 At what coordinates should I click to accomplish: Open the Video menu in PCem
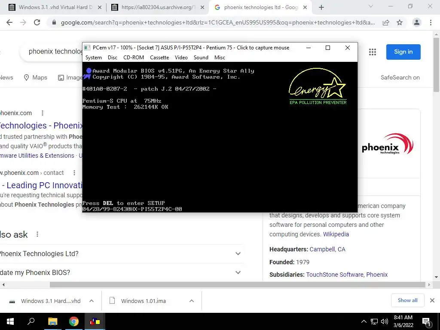[181, 58]
